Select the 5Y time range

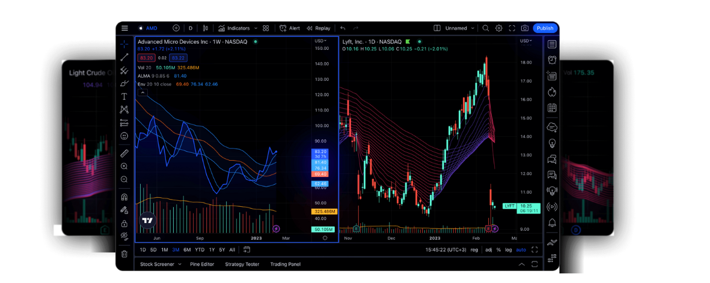(222, 249)
